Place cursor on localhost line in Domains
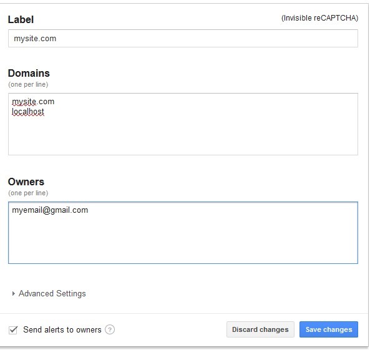The width and height of the screenshot is (370, 350). (28, 112)
